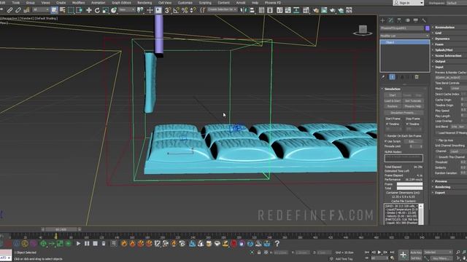
Task: Stop Phoenix simulation from toolbar
Action: click(95, 244)
